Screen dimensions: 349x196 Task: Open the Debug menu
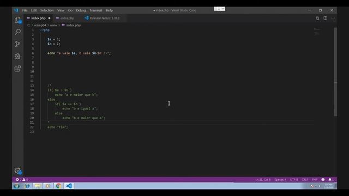[81, 10]
